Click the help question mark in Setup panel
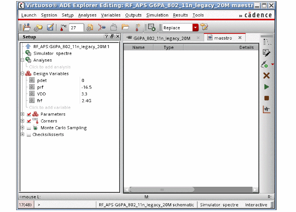296x212 pixels. pyautogui.click(x=106, y=36)
